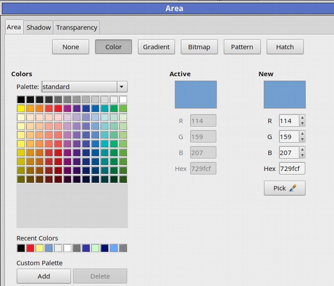Select the pure red palette swatch
Image resolution: width=334 pixels, height=286 pixels.
[58, 108]
